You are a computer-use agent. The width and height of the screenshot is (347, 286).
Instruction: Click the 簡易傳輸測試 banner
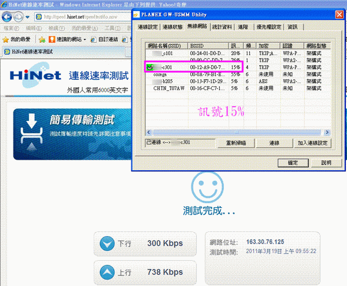72,134
